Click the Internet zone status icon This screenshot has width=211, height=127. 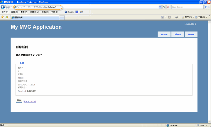(168, 125)
